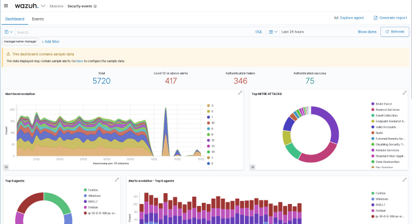
Task: Toggle level 13 series in alert legend
Action: [x=211, y=146]
